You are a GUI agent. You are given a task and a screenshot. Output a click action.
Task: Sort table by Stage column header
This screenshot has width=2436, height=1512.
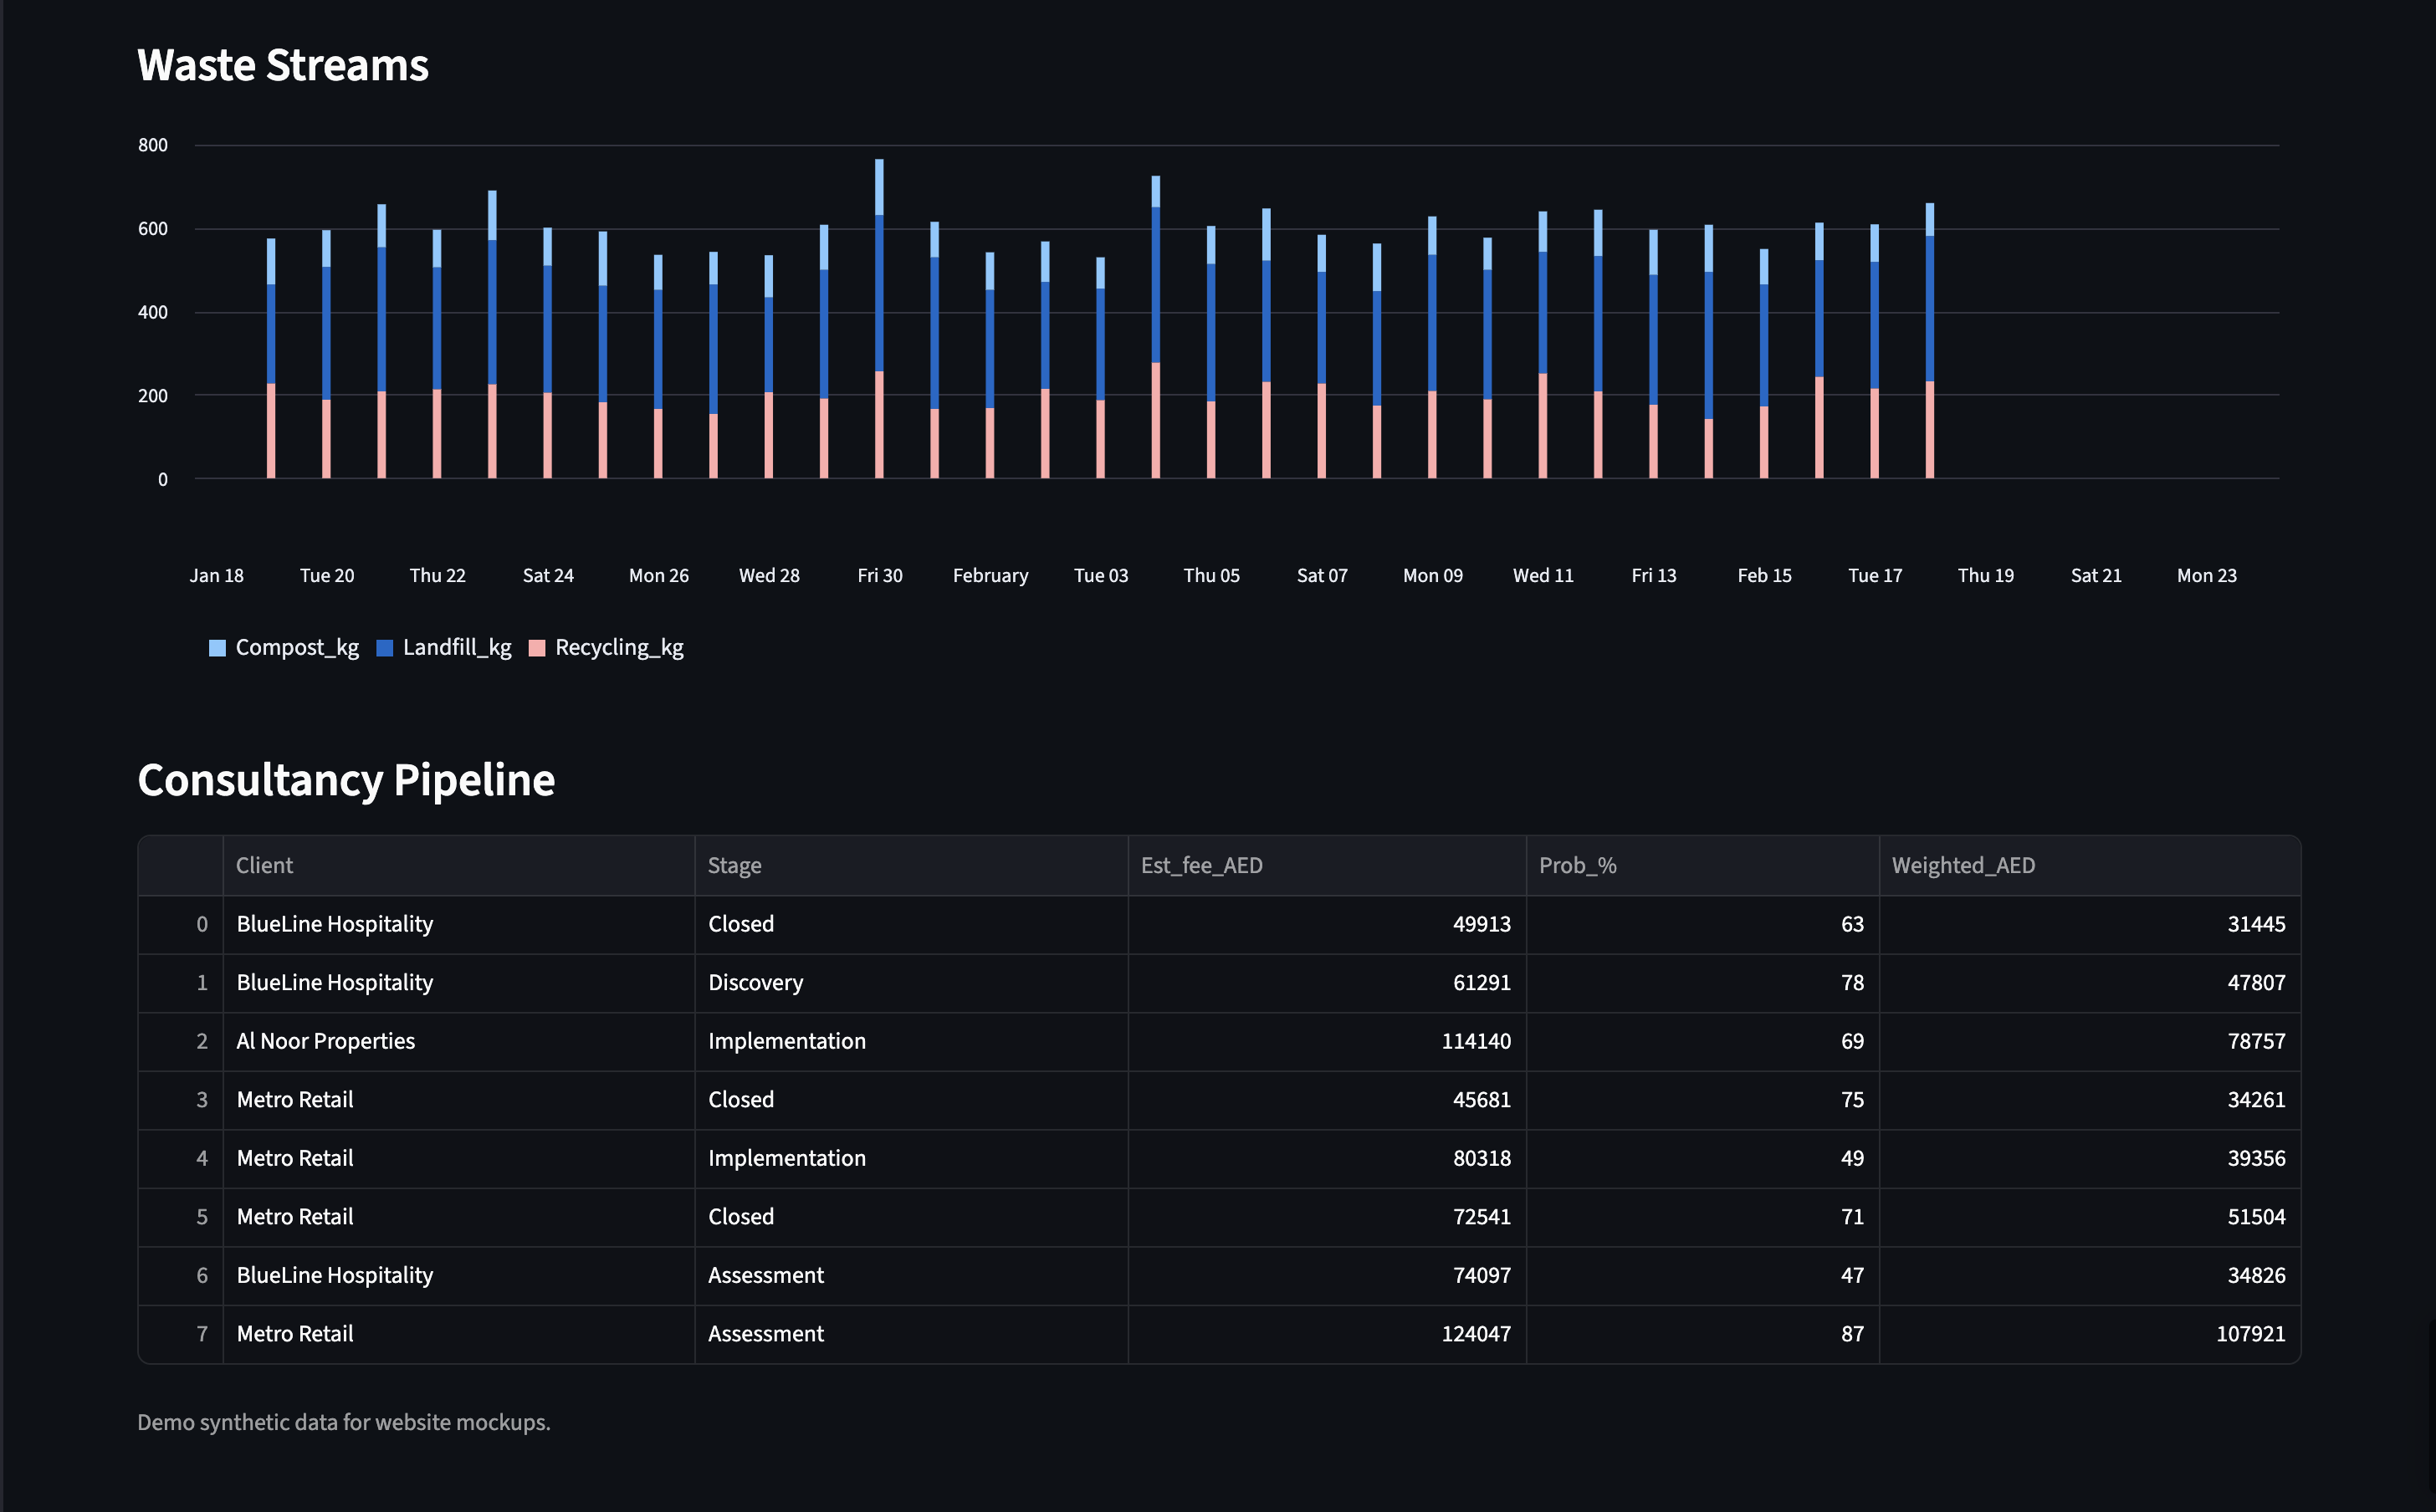pyautogui.click(x=734, y=865)
